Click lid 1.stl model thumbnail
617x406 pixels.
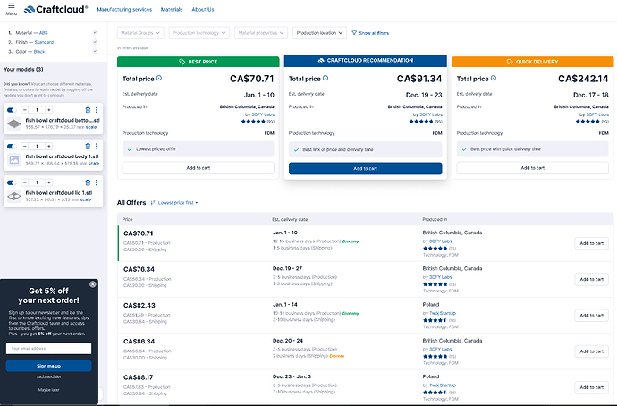[14, 197]
